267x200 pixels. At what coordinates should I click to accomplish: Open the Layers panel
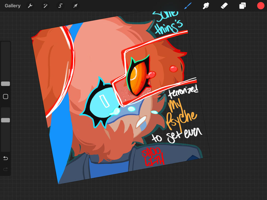click(242, 6)
